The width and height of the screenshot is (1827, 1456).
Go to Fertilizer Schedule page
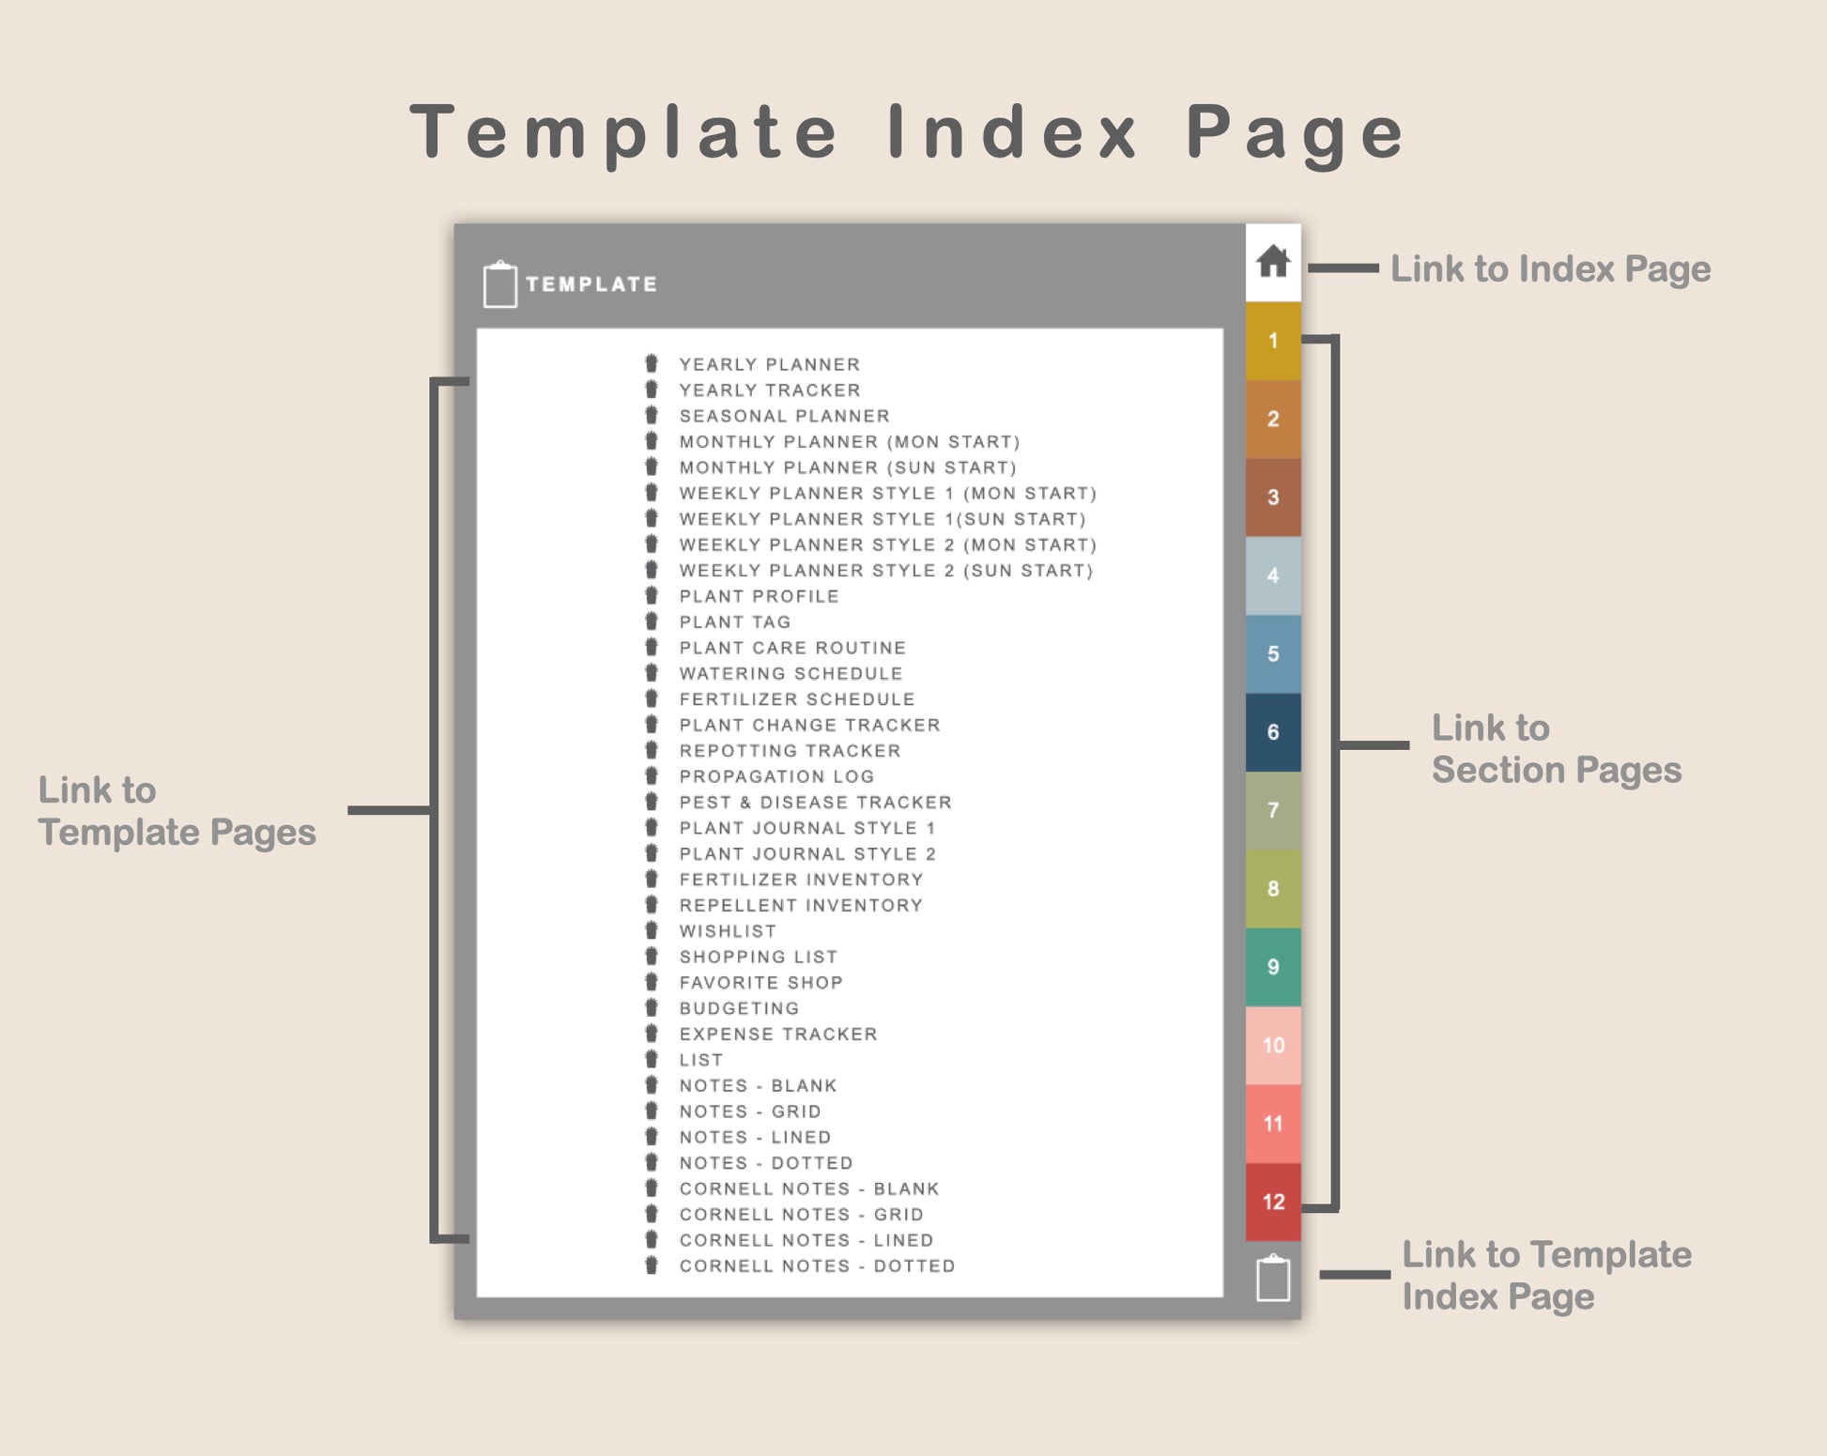(x=796, y=699)
